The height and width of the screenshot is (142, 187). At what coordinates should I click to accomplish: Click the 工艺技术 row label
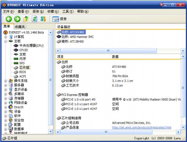72,86
